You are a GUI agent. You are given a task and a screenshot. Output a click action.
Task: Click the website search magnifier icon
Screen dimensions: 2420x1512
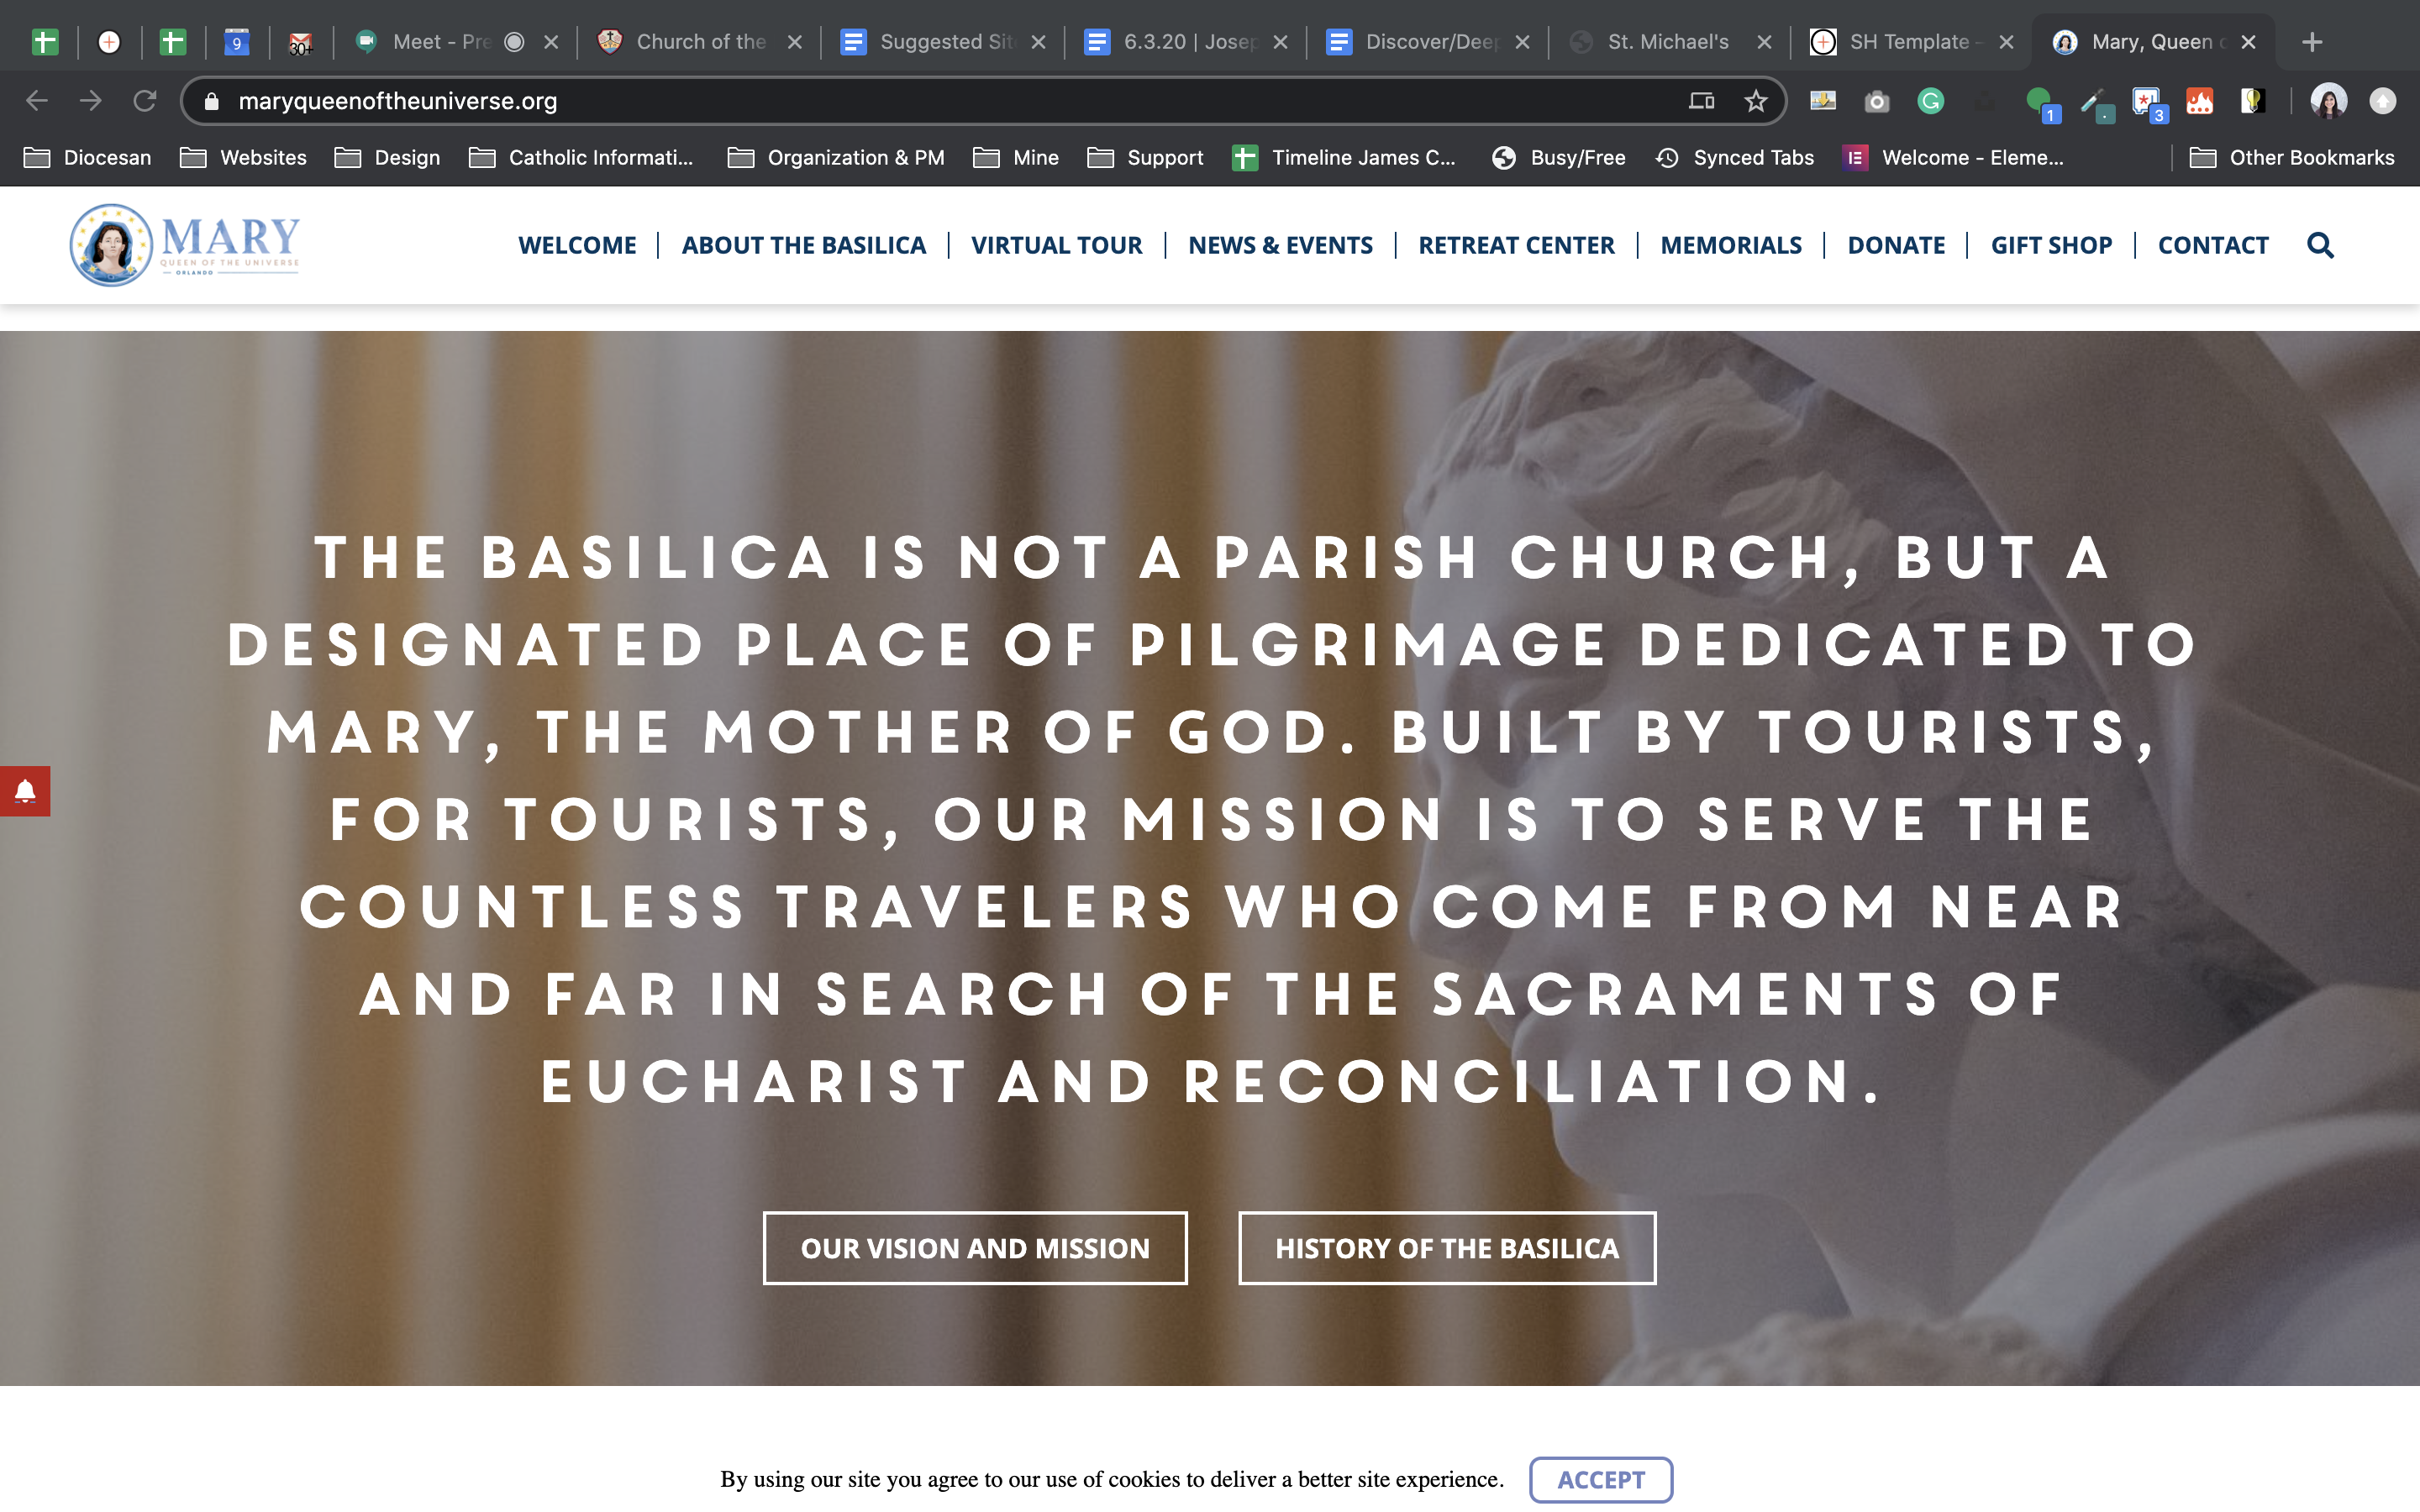[x=2319, y=245]
